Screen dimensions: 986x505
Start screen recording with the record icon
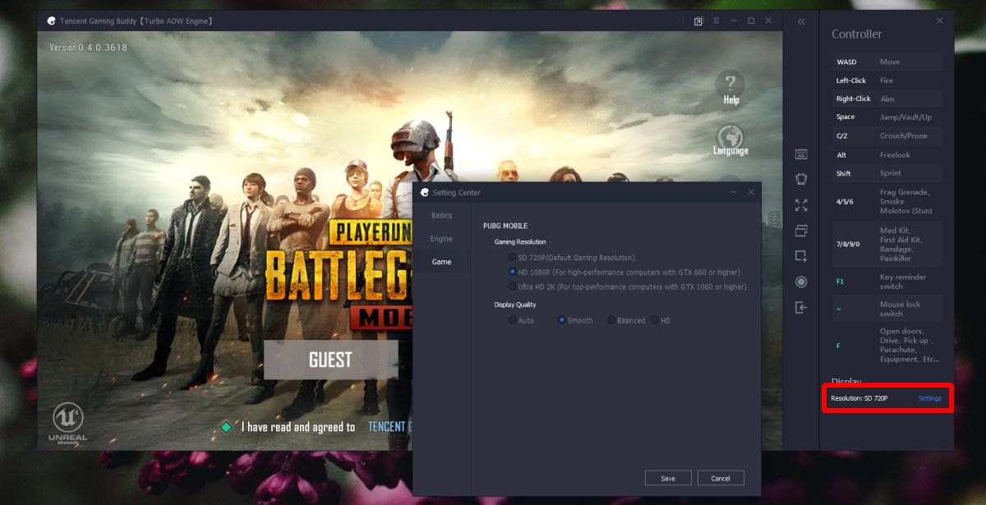pyautogui.click(x=801, y=282)
